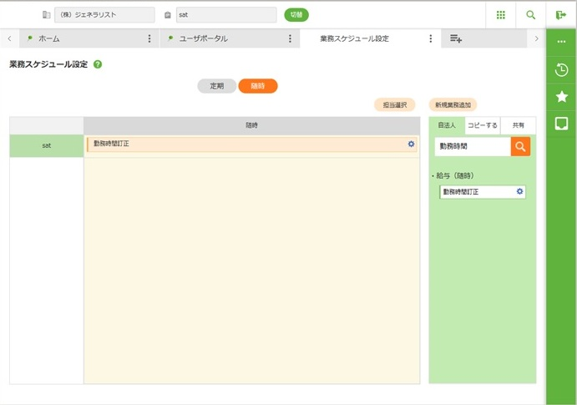Open favorites star icon in sidebar
Screen dimensions: 577x405
561,97
